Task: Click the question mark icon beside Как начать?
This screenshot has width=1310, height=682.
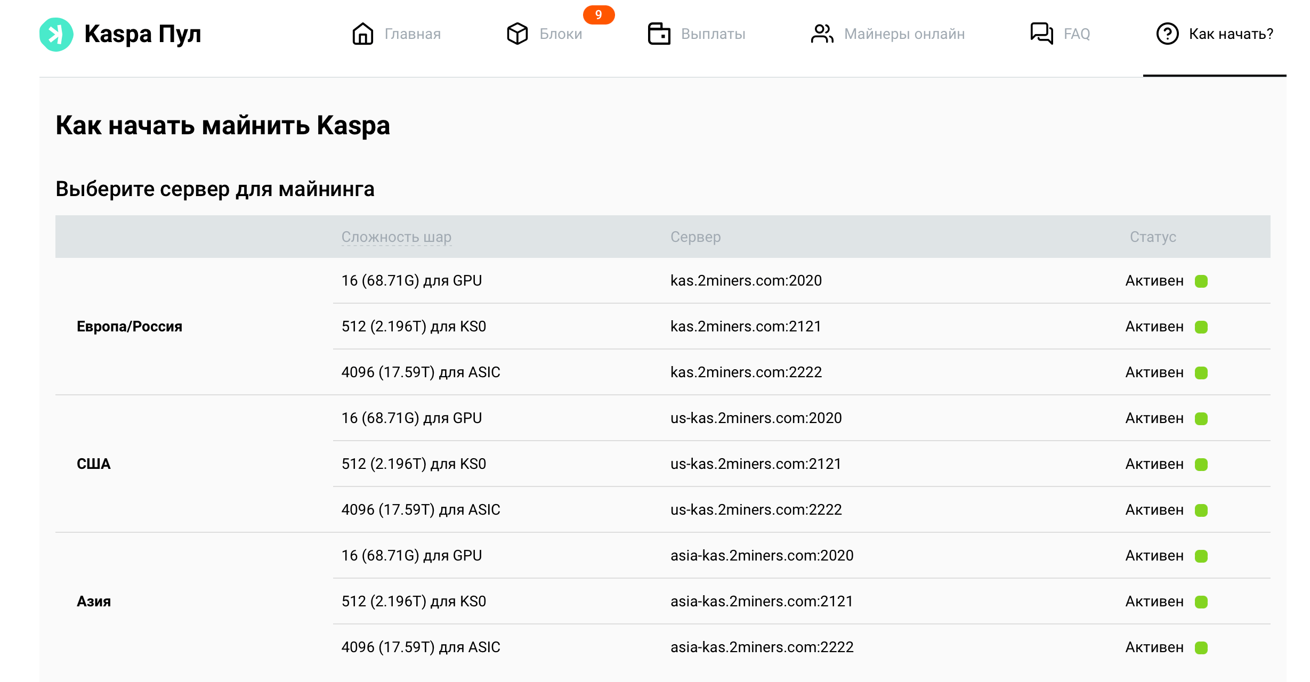Action: tap(1167, 34)
